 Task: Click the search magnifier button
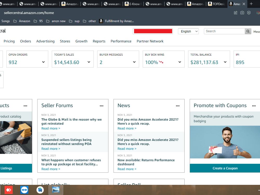point(248,31)
